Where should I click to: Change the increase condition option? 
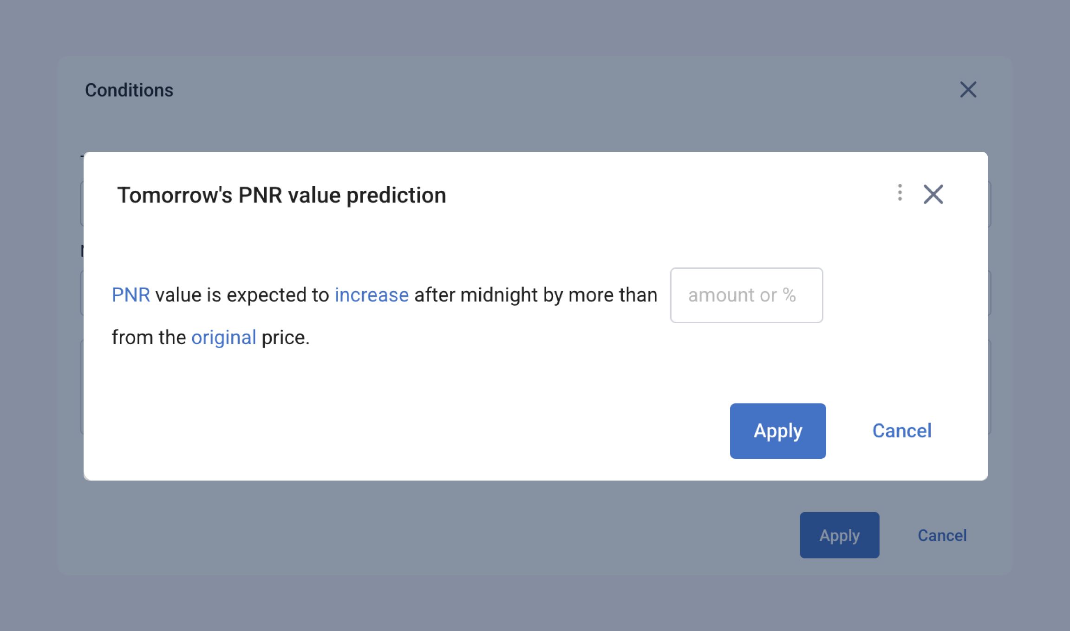pos(371,294)
